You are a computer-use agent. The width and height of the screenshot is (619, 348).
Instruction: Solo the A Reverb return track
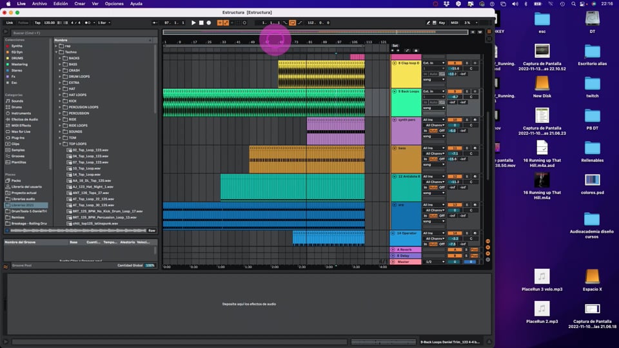[466, 250]
